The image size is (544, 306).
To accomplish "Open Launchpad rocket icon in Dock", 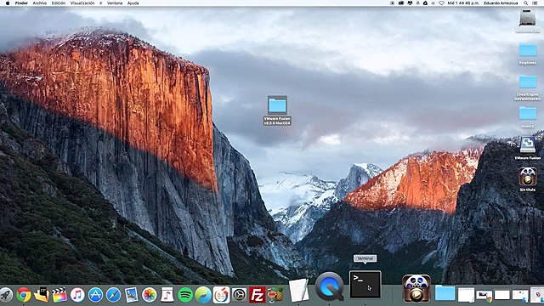I will point(6,295).
